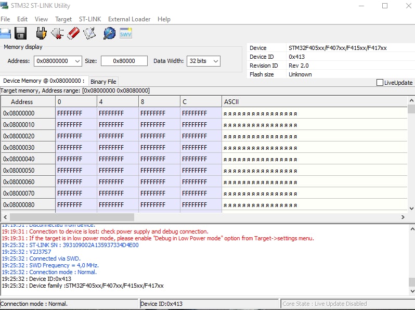This screenshot has height=310, width=415.
Task: Open the File menu
Action: (5, 19)
